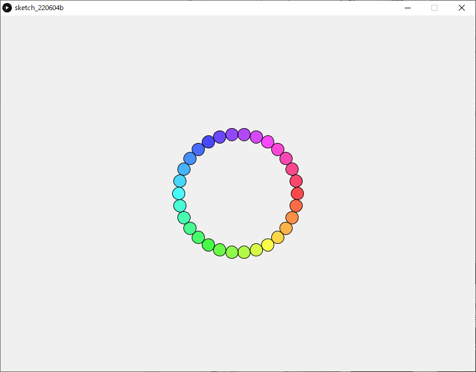The image size is (476, 372).
Task: Minimize the sketch window
Action: coord(407,8)
